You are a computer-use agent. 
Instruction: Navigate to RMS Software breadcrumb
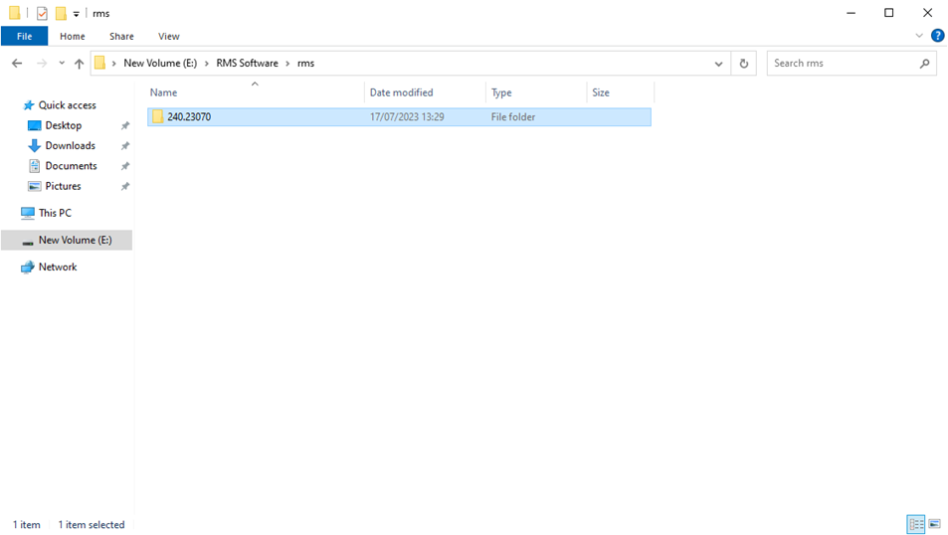click(248, 63)
